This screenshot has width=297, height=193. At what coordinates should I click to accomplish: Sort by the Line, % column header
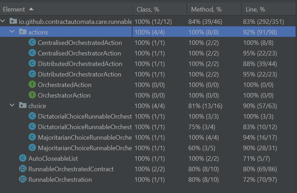click(254, 9)
